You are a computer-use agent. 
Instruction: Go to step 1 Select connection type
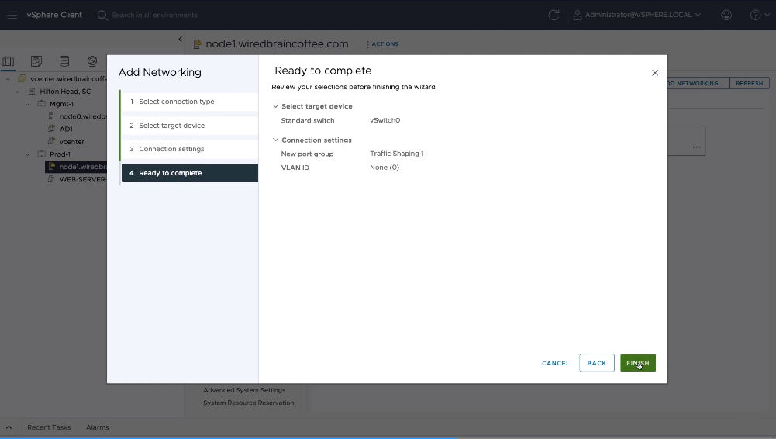pos(176,102)
